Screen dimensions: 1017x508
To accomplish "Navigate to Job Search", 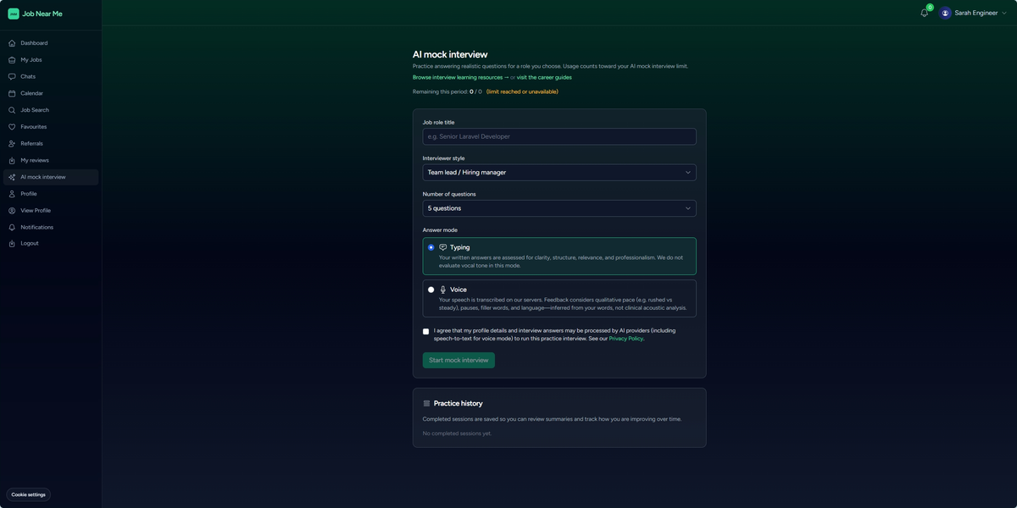I will coord(51,110).
